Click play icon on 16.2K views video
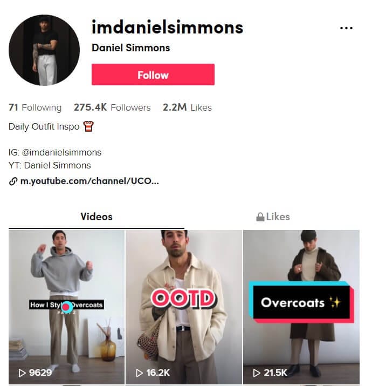This screenshot has width=365, height=386. click(139, 373)
